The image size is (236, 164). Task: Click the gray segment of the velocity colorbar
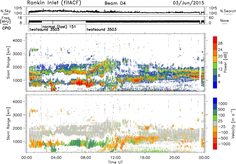pos(215,123)
